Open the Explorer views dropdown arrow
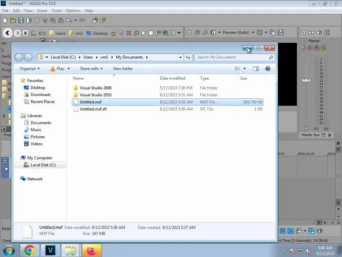This screenshot has height=257, width=342. [x=179, y=33]
